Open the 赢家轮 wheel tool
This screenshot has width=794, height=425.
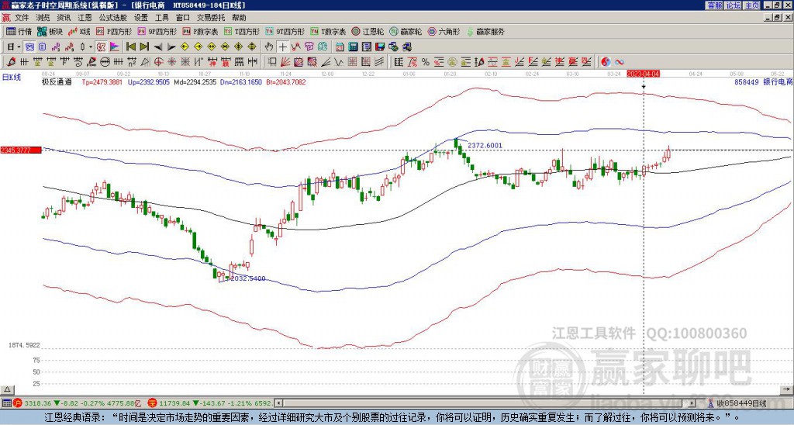tap(406, 31)
